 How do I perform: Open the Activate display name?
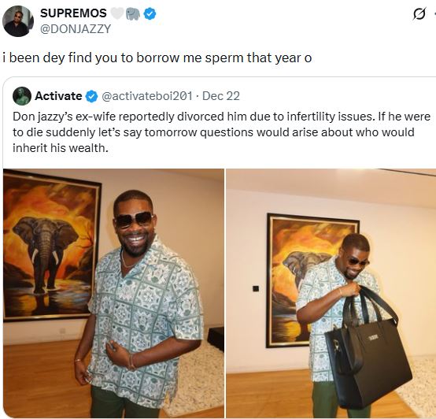(x=58, y=96)
